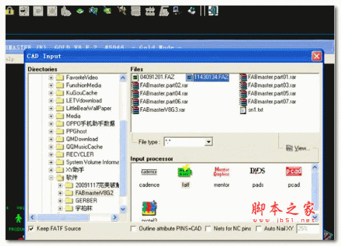
Task: Collapse the 软件 folder node
Action: click(x=51, y=178)
